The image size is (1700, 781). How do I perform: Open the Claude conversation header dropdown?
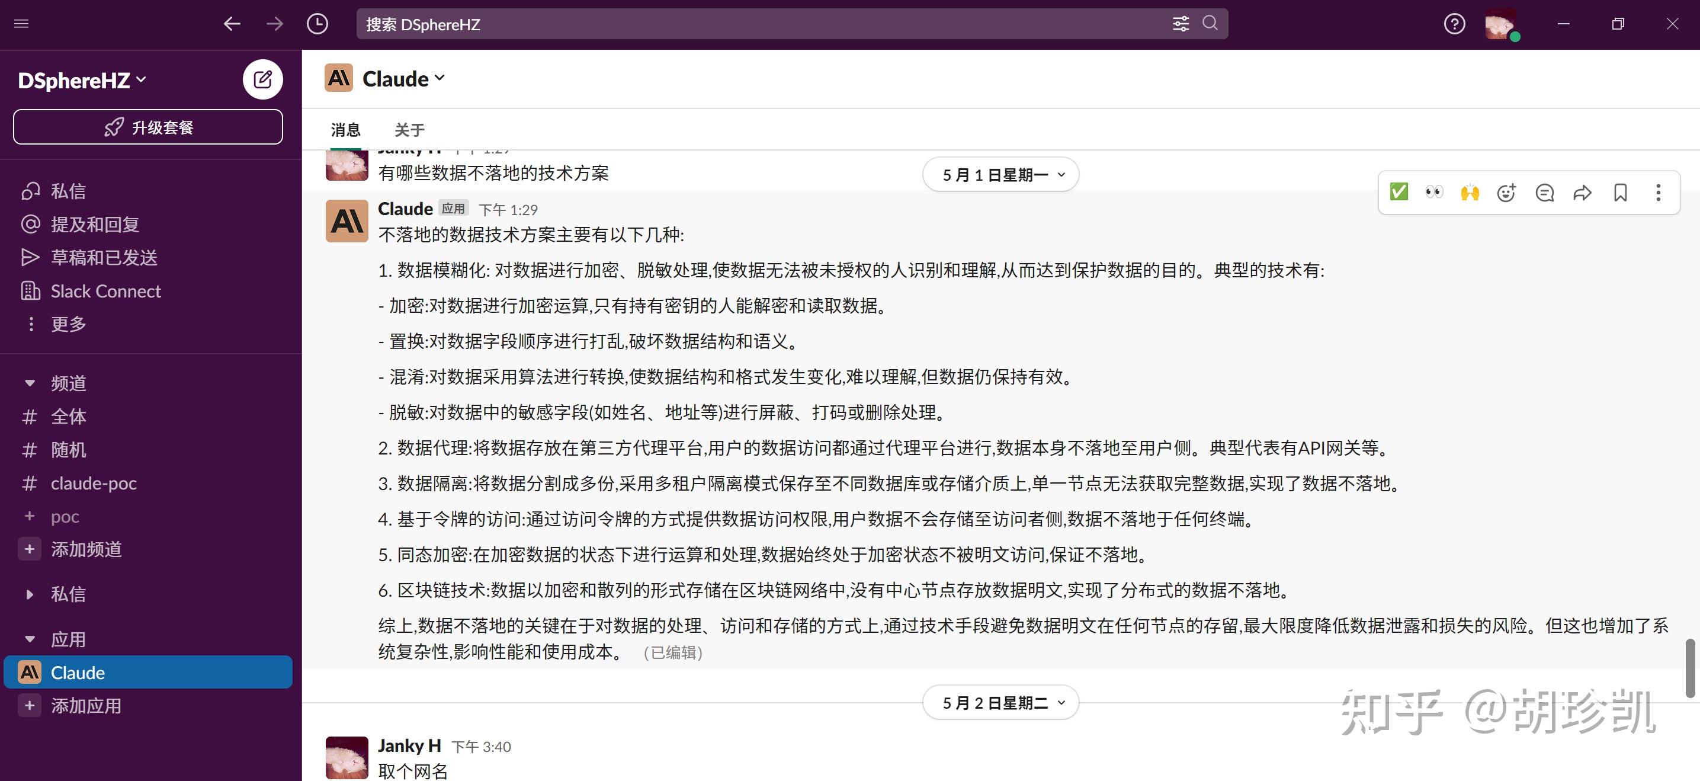403,79
